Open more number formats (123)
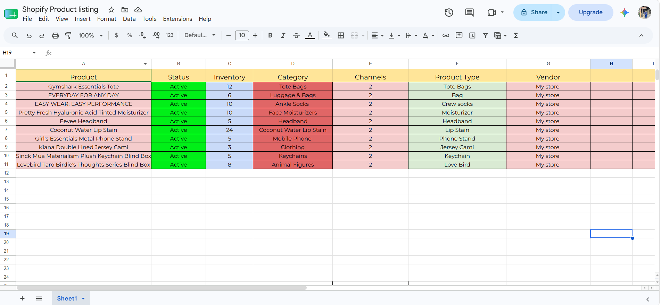Image resolution: width=661 pixels, height=305 pixels. click(x=170, y=35)
